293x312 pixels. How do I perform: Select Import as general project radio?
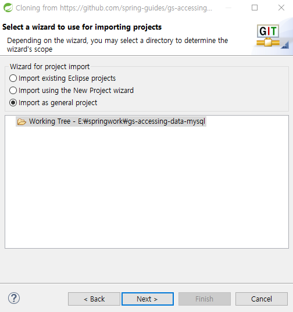tap(53, 103)
